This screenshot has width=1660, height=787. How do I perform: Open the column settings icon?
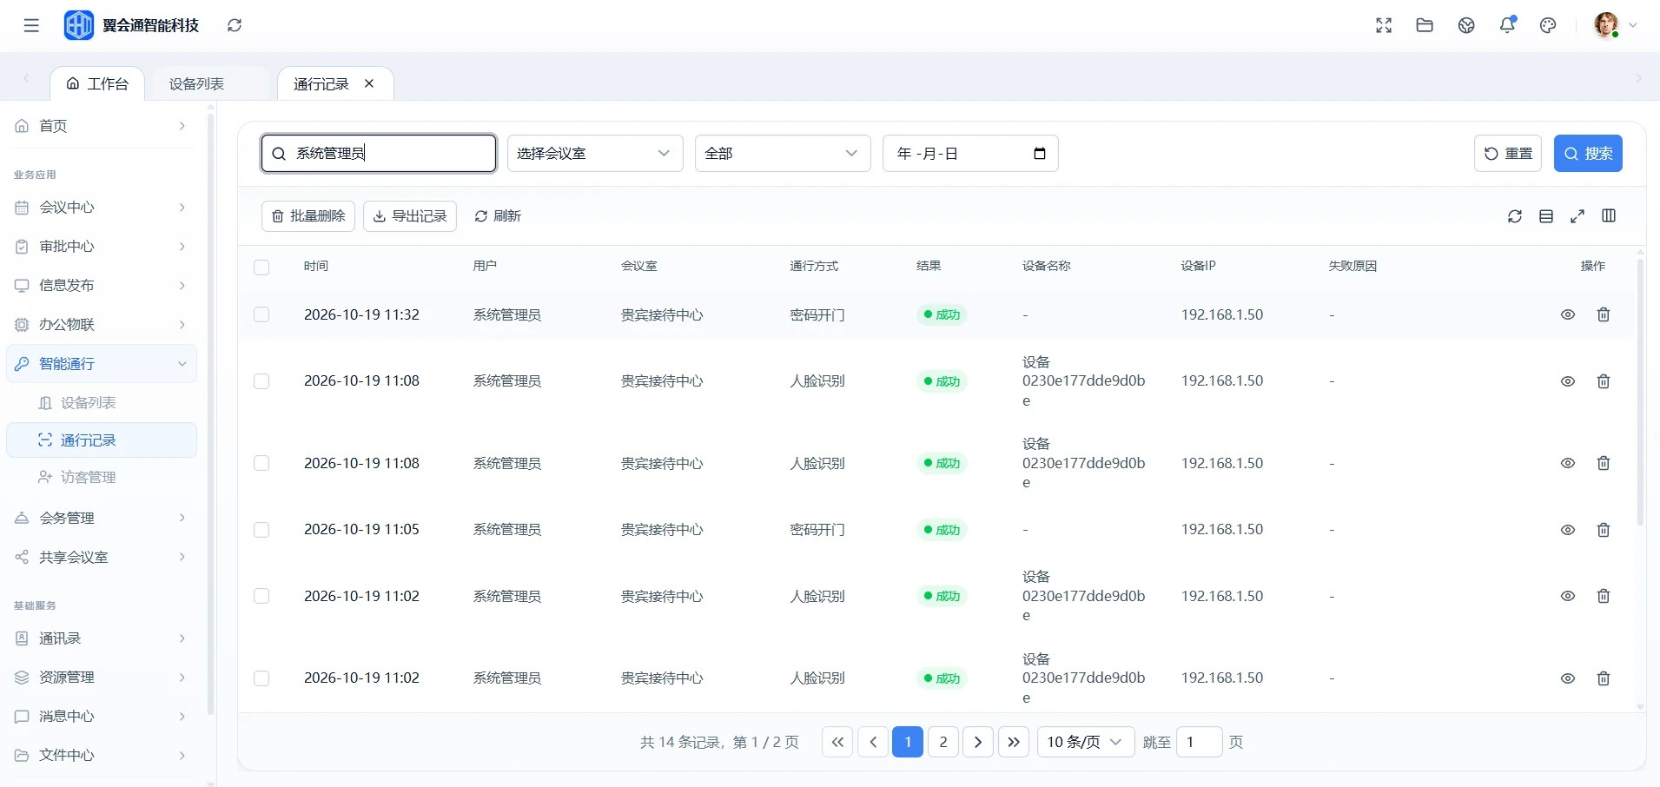pyautogui.click(x=1609, y=216)
